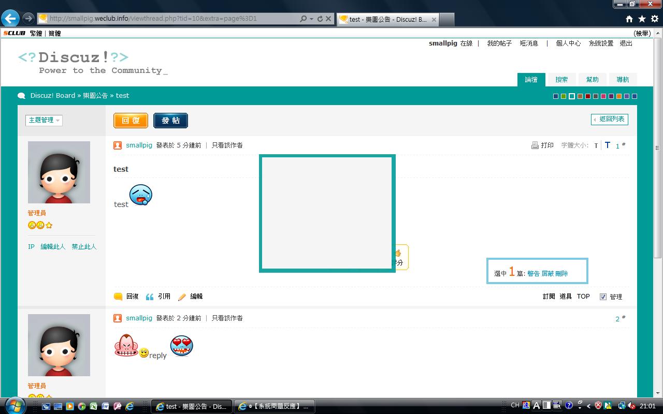Viewport: 663px width, 414px height.
Task: Click the speech bubble icon in the breadcrumb
Action: coord(22,96)
